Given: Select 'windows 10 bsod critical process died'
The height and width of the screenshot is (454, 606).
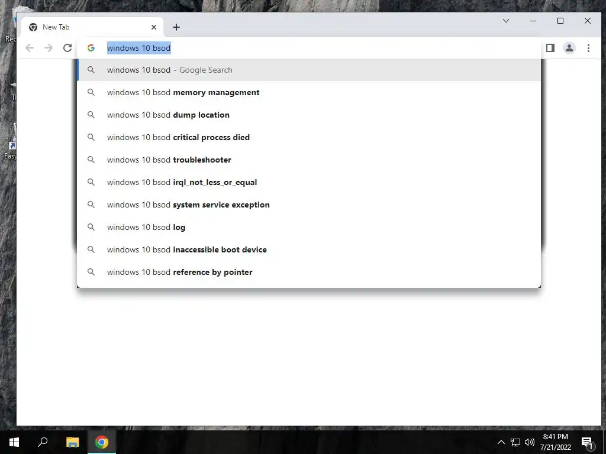Looking at the screenshot, I should 309,137.
